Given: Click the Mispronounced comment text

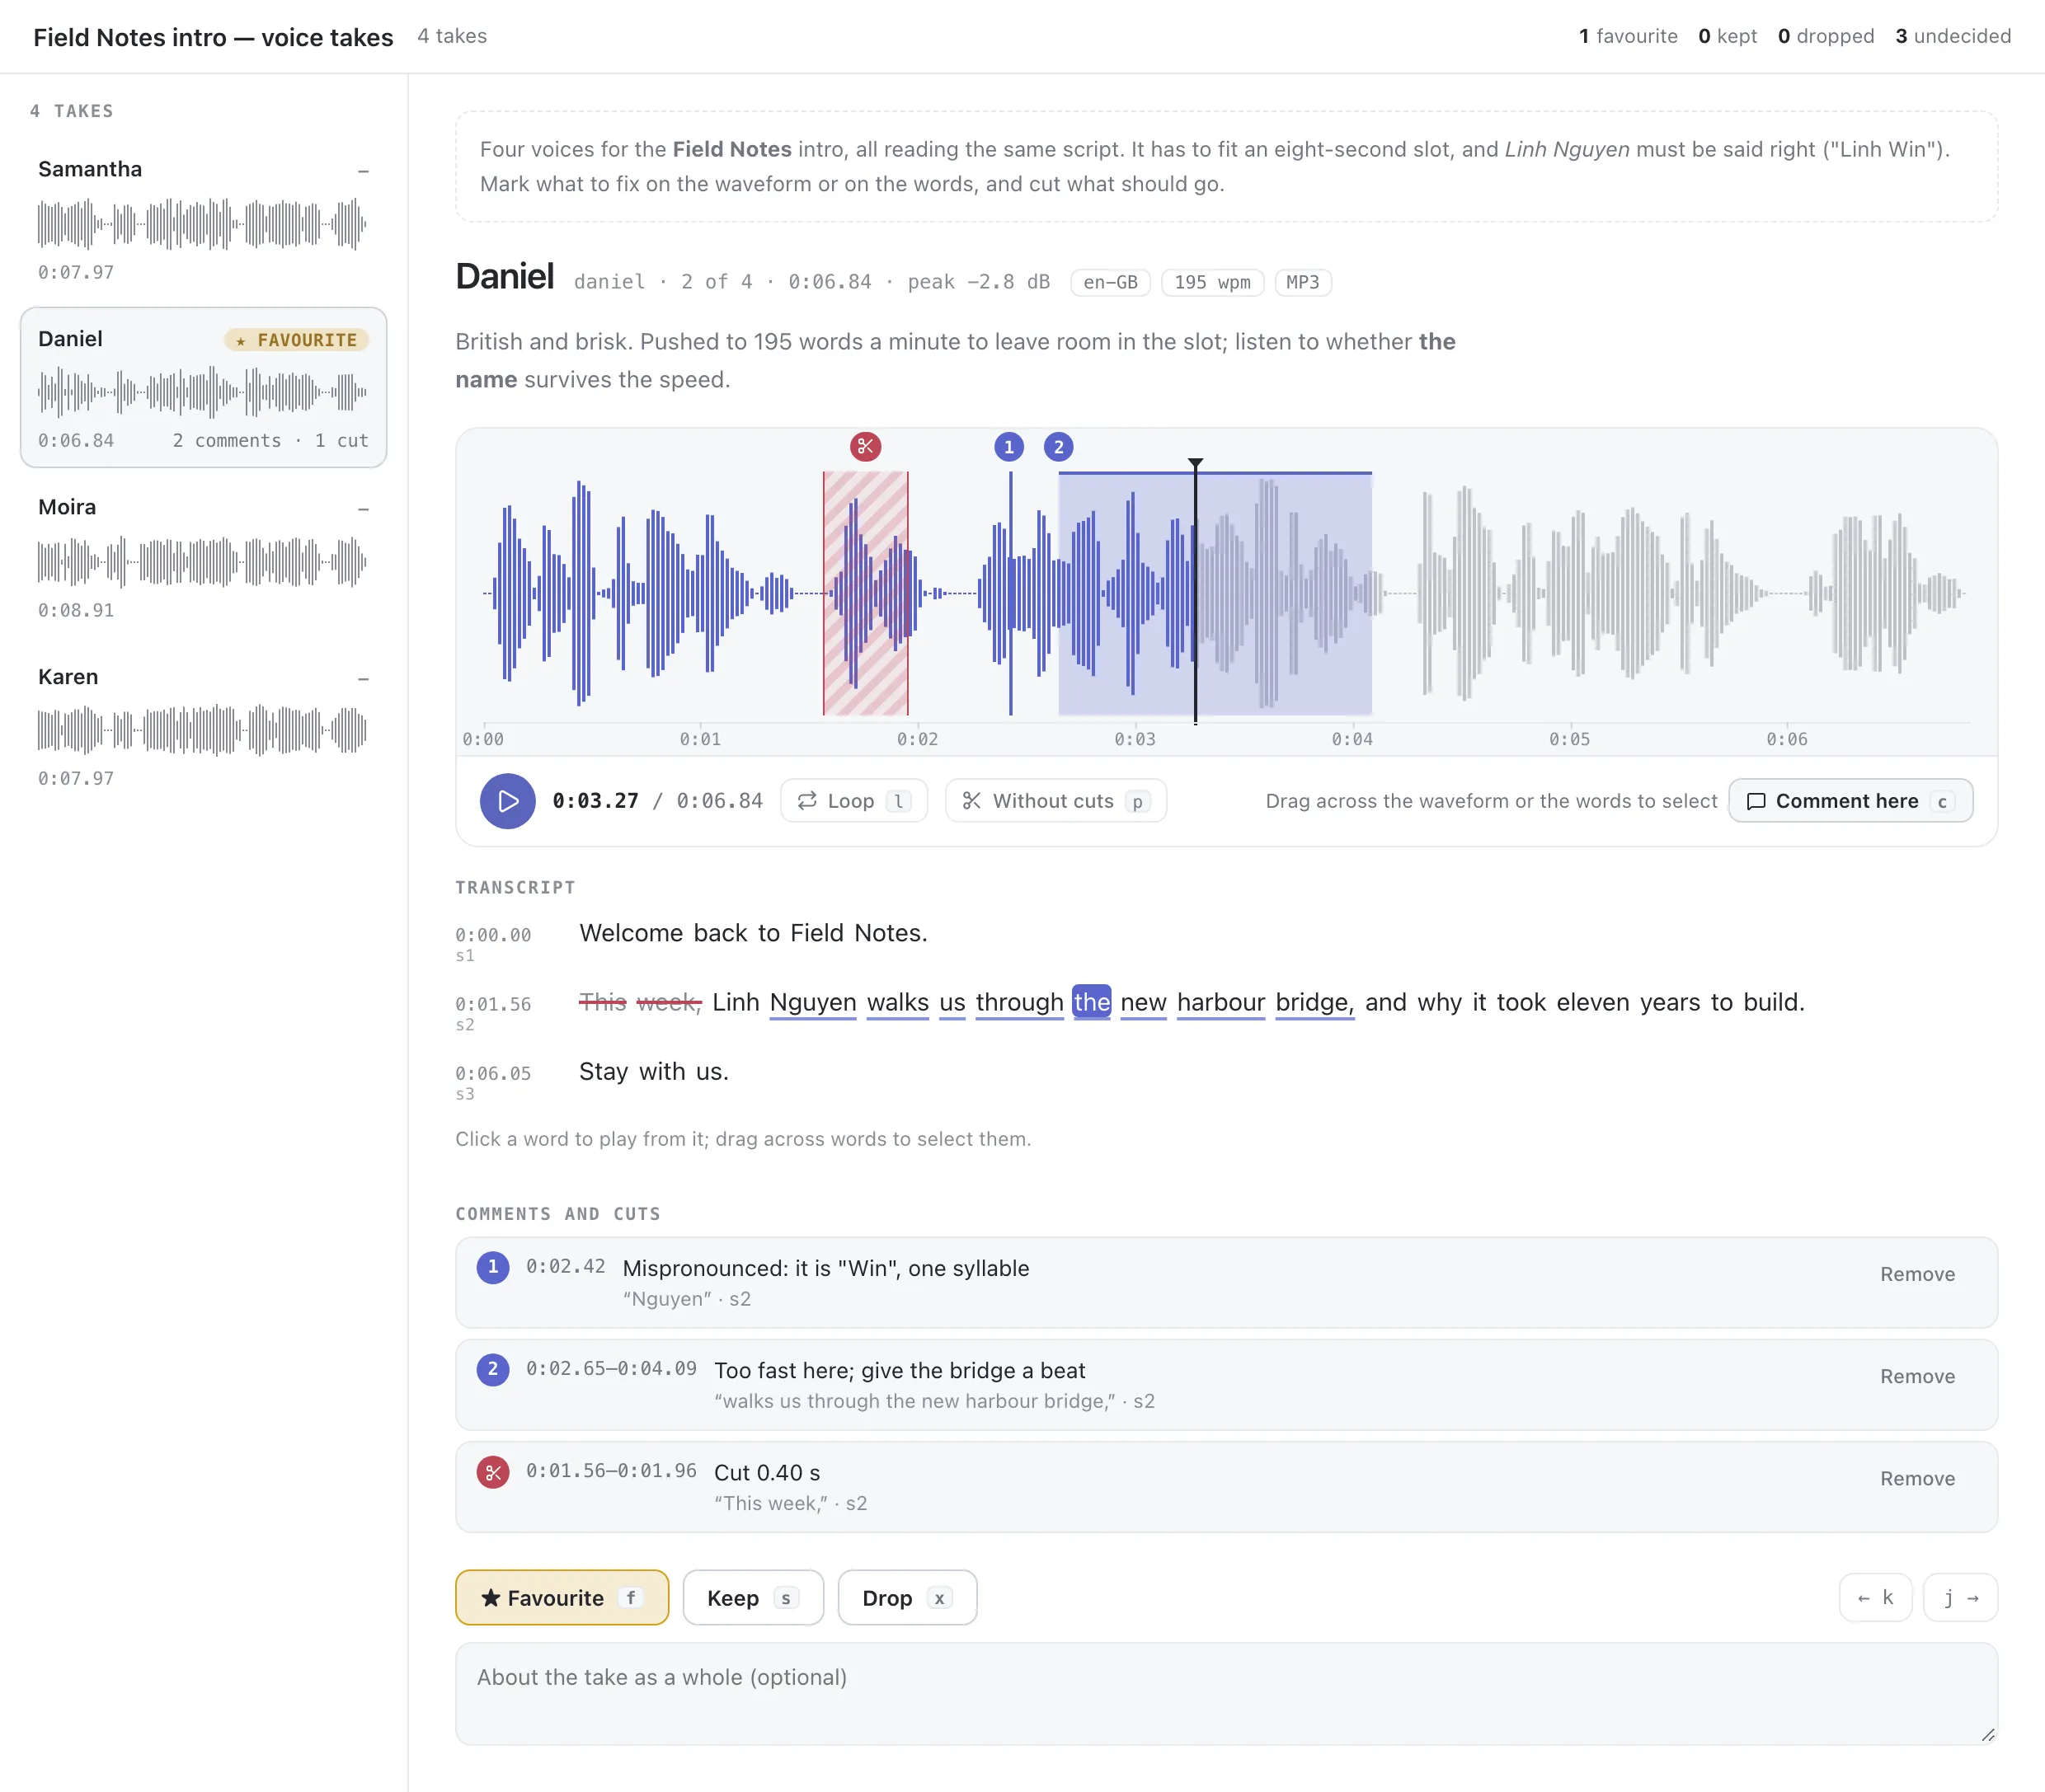Looking at the screenshot, I should coord(825,1268).
